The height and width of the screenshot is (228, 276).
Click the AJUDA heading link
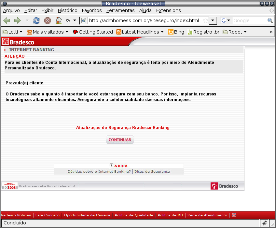coord(121,166)
